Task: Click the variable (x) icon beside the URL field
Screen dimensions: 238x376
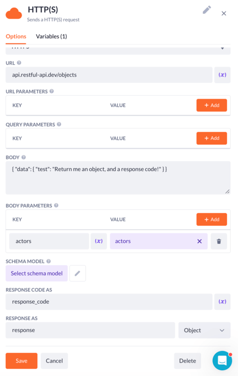Action: (222, 75)
